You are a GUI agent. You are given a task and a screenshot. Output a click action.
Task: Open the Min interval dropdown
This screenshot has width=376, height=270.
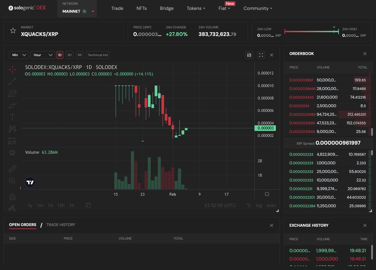pos(19,55)
